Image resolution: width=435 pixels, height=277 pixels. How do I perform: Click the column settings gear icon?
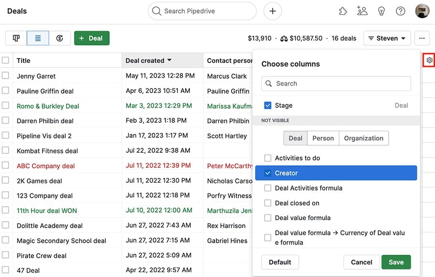[x=429, y=60]
